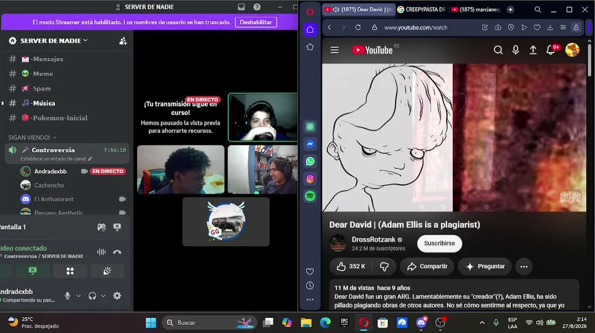Take a snapshot with Opera camera icon
This screenshot has width=595, height=333.
[498, 27]
